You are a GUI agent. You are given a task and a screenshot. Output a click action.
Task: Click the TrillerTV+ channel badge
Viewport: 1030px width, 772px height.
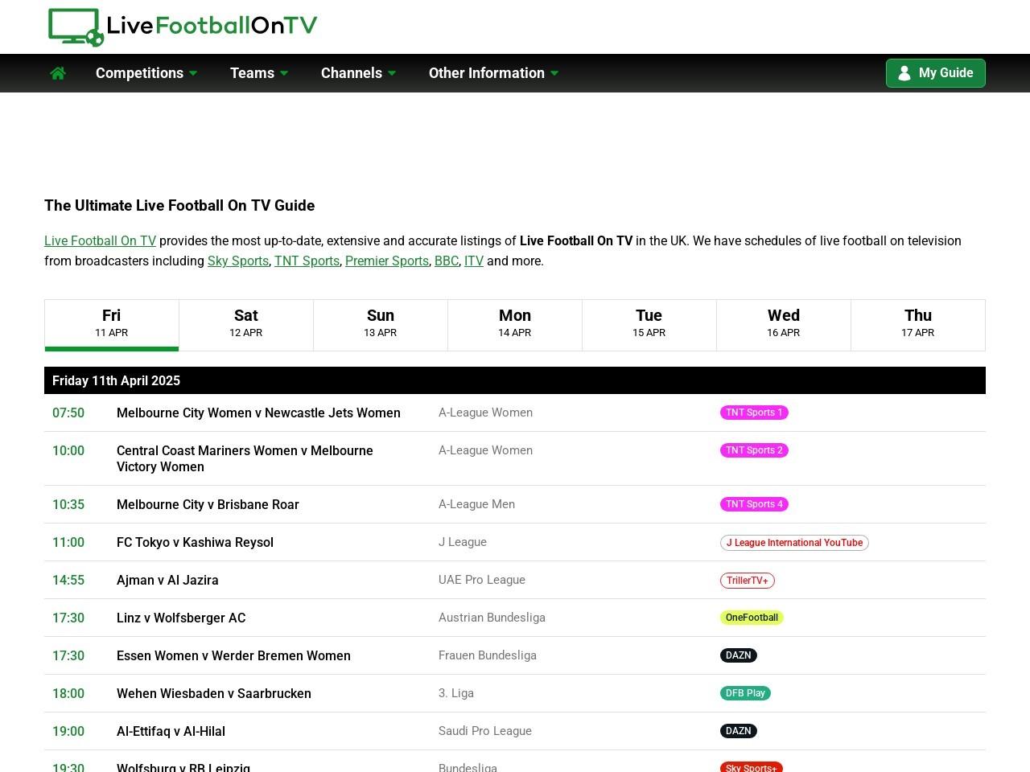[748, 581]
